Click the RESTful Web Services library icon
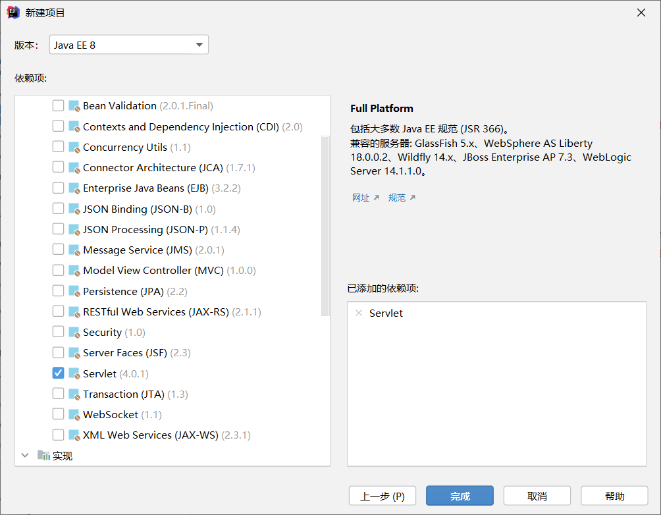Screen dimensions: 661x515 click(74, 312)
